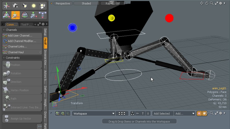Open the Weigh… vertical tab

[x=45, y=105]
